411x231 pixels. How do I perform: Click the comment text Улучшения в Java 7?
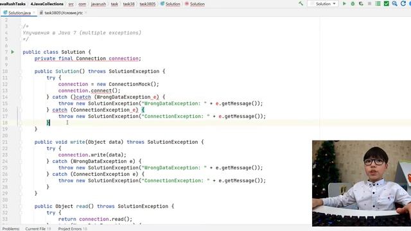tap(49, 33)
